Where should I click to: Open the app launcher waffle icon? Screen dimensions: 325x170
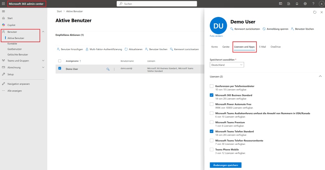(x=3, y=4)
